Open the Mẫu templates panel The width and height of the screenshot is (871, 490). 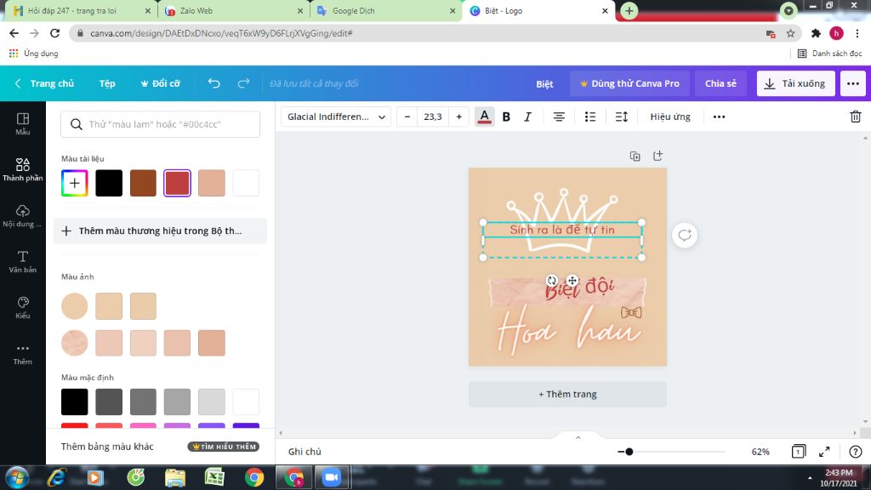click(23, 124)
